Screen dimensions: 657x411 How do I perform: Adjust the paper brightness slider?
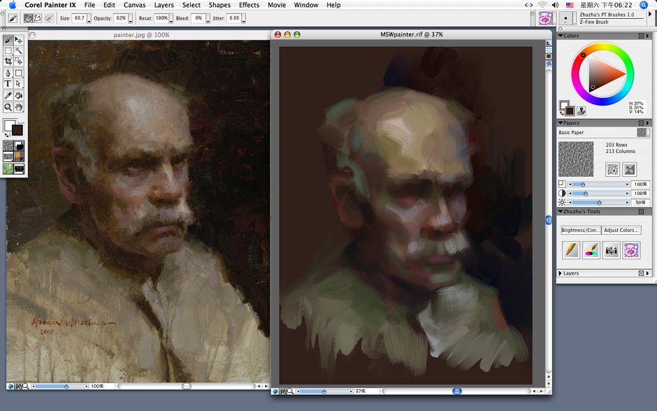[x=598, y=203]
